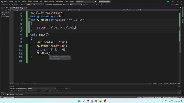Click the Windows Start button on taskbar
Viewport: 184px width, 103px height.
click(79, 101)
